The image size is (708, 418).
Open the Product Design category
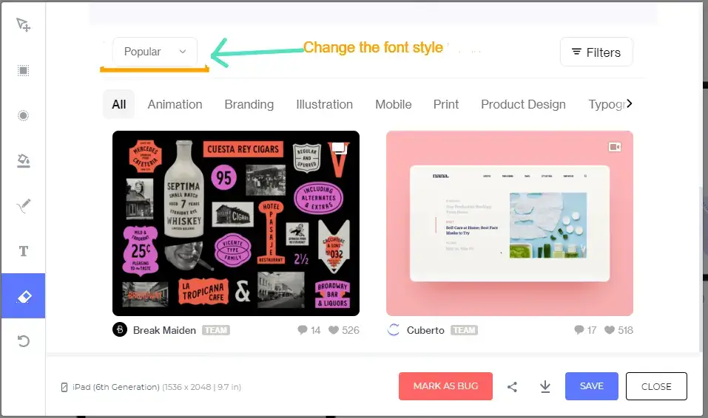(x=523, y=104)
